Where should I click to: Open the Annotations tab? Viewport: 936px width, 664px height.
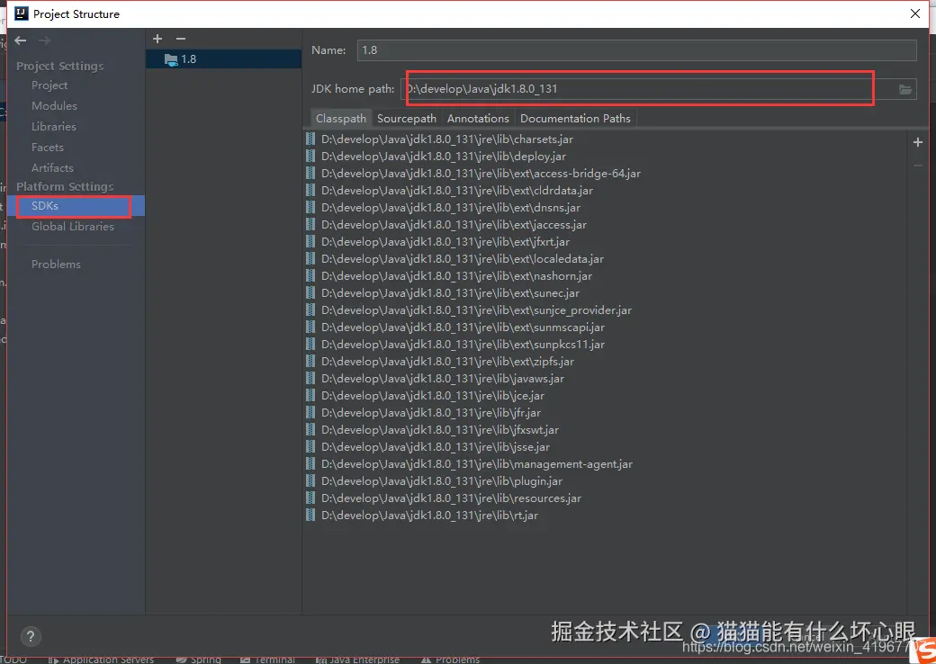point(478,118)
